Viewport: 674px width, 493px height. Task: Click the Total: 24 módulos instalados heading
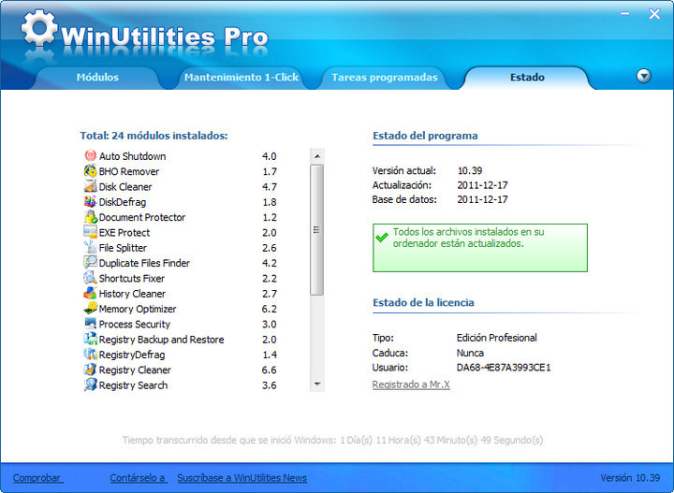click(154, 136)
